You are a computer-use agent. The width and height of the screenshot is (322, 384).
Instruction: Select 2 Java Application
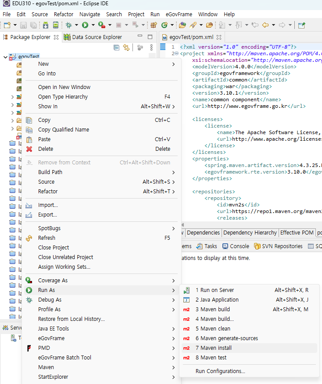pyautogui.click(x=249, y=300)
